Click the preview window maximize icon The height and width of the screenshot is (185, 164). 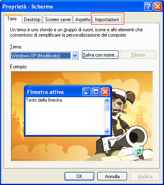pyautogui.click(x=96, y=92)
